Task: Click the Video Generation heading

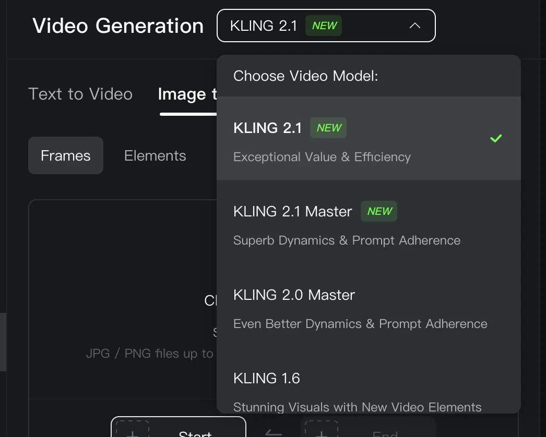Action: pyautogui.click(x=118, y=26)
